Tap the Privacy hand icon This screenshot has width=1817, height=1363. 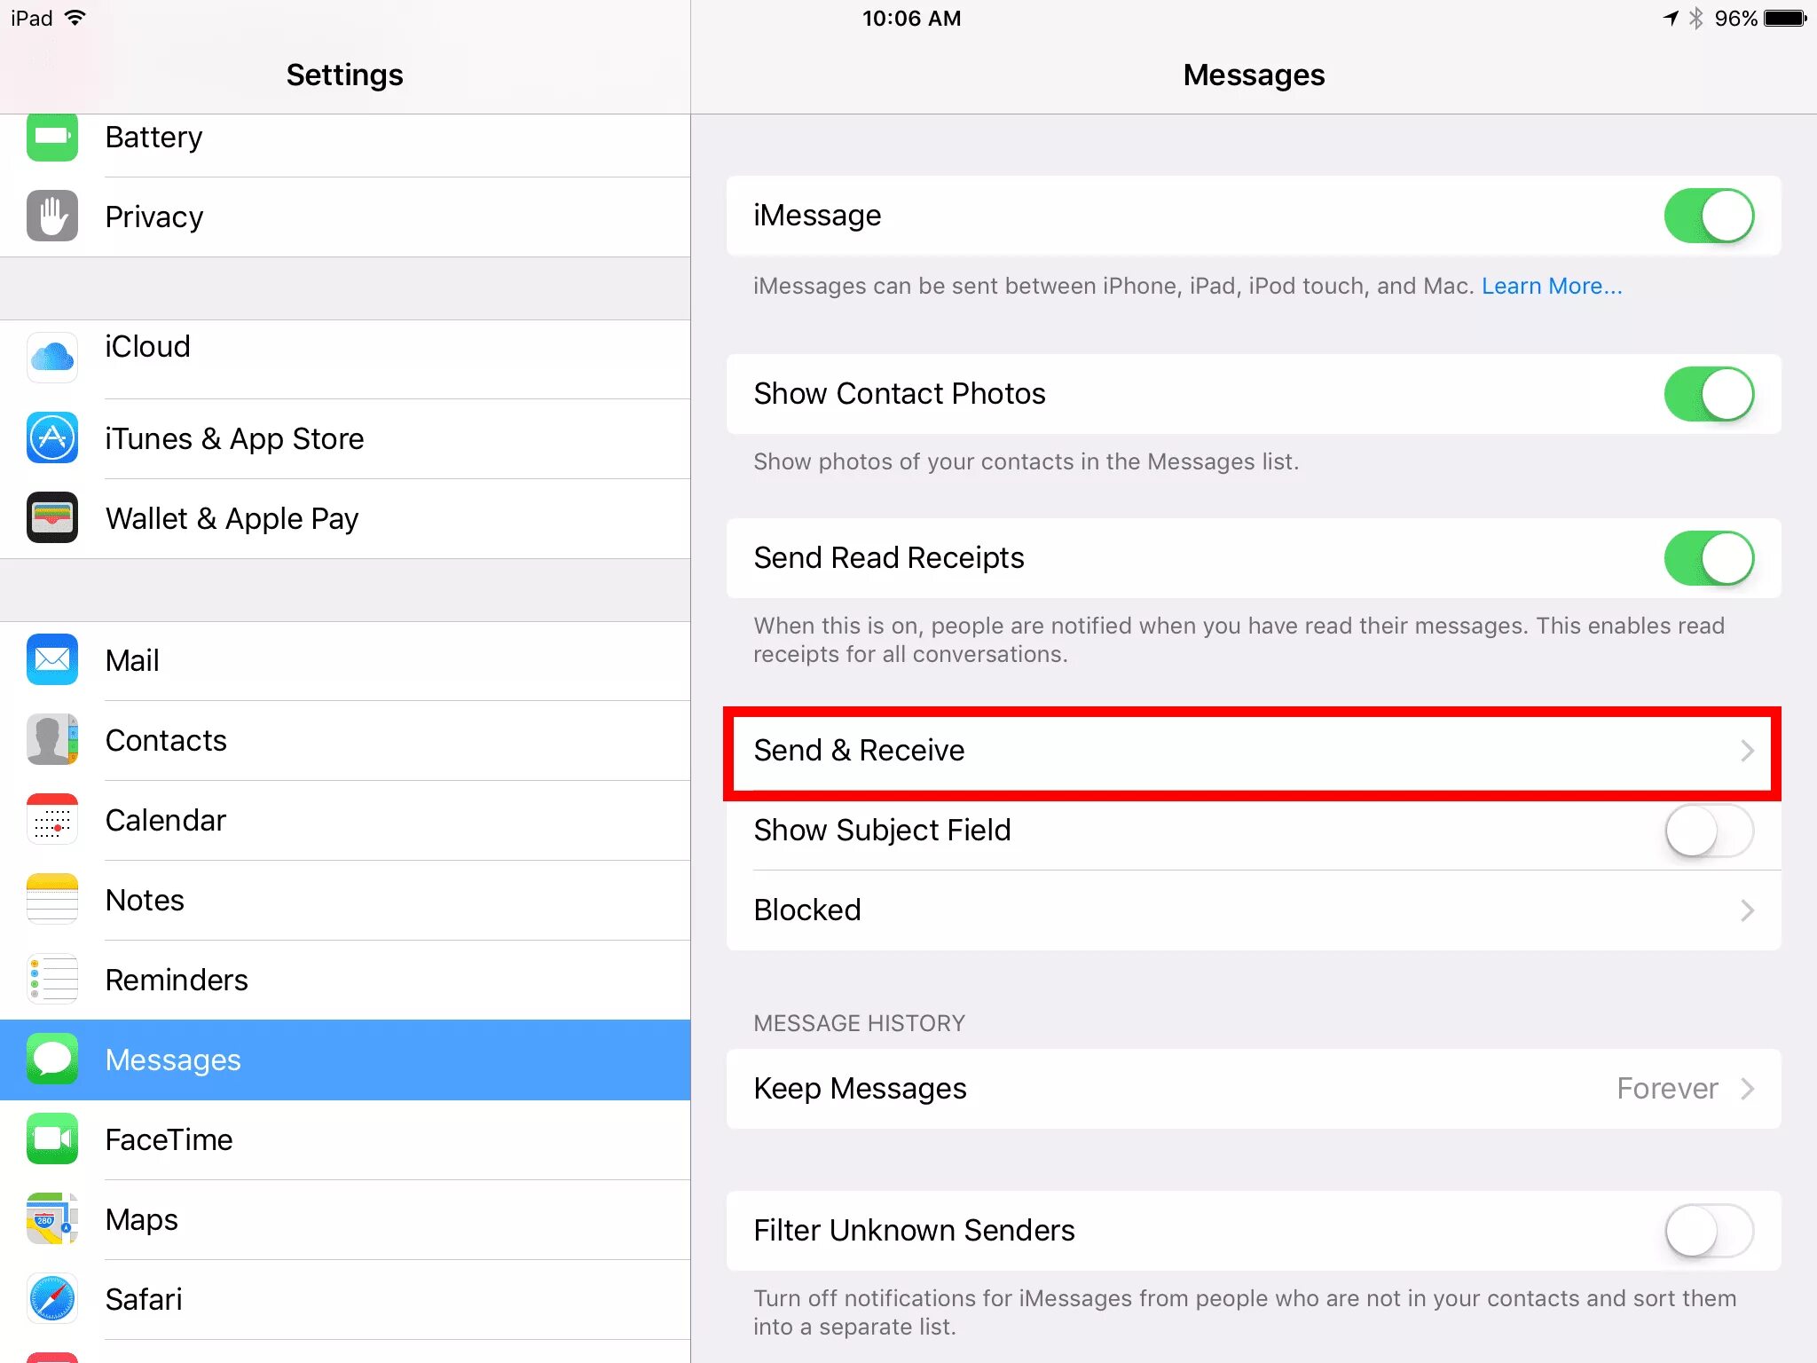(52, 217)
